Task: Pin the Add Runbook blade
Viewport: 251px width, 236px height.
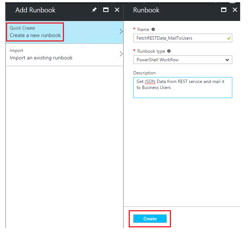Action: [x=94, y=10]
